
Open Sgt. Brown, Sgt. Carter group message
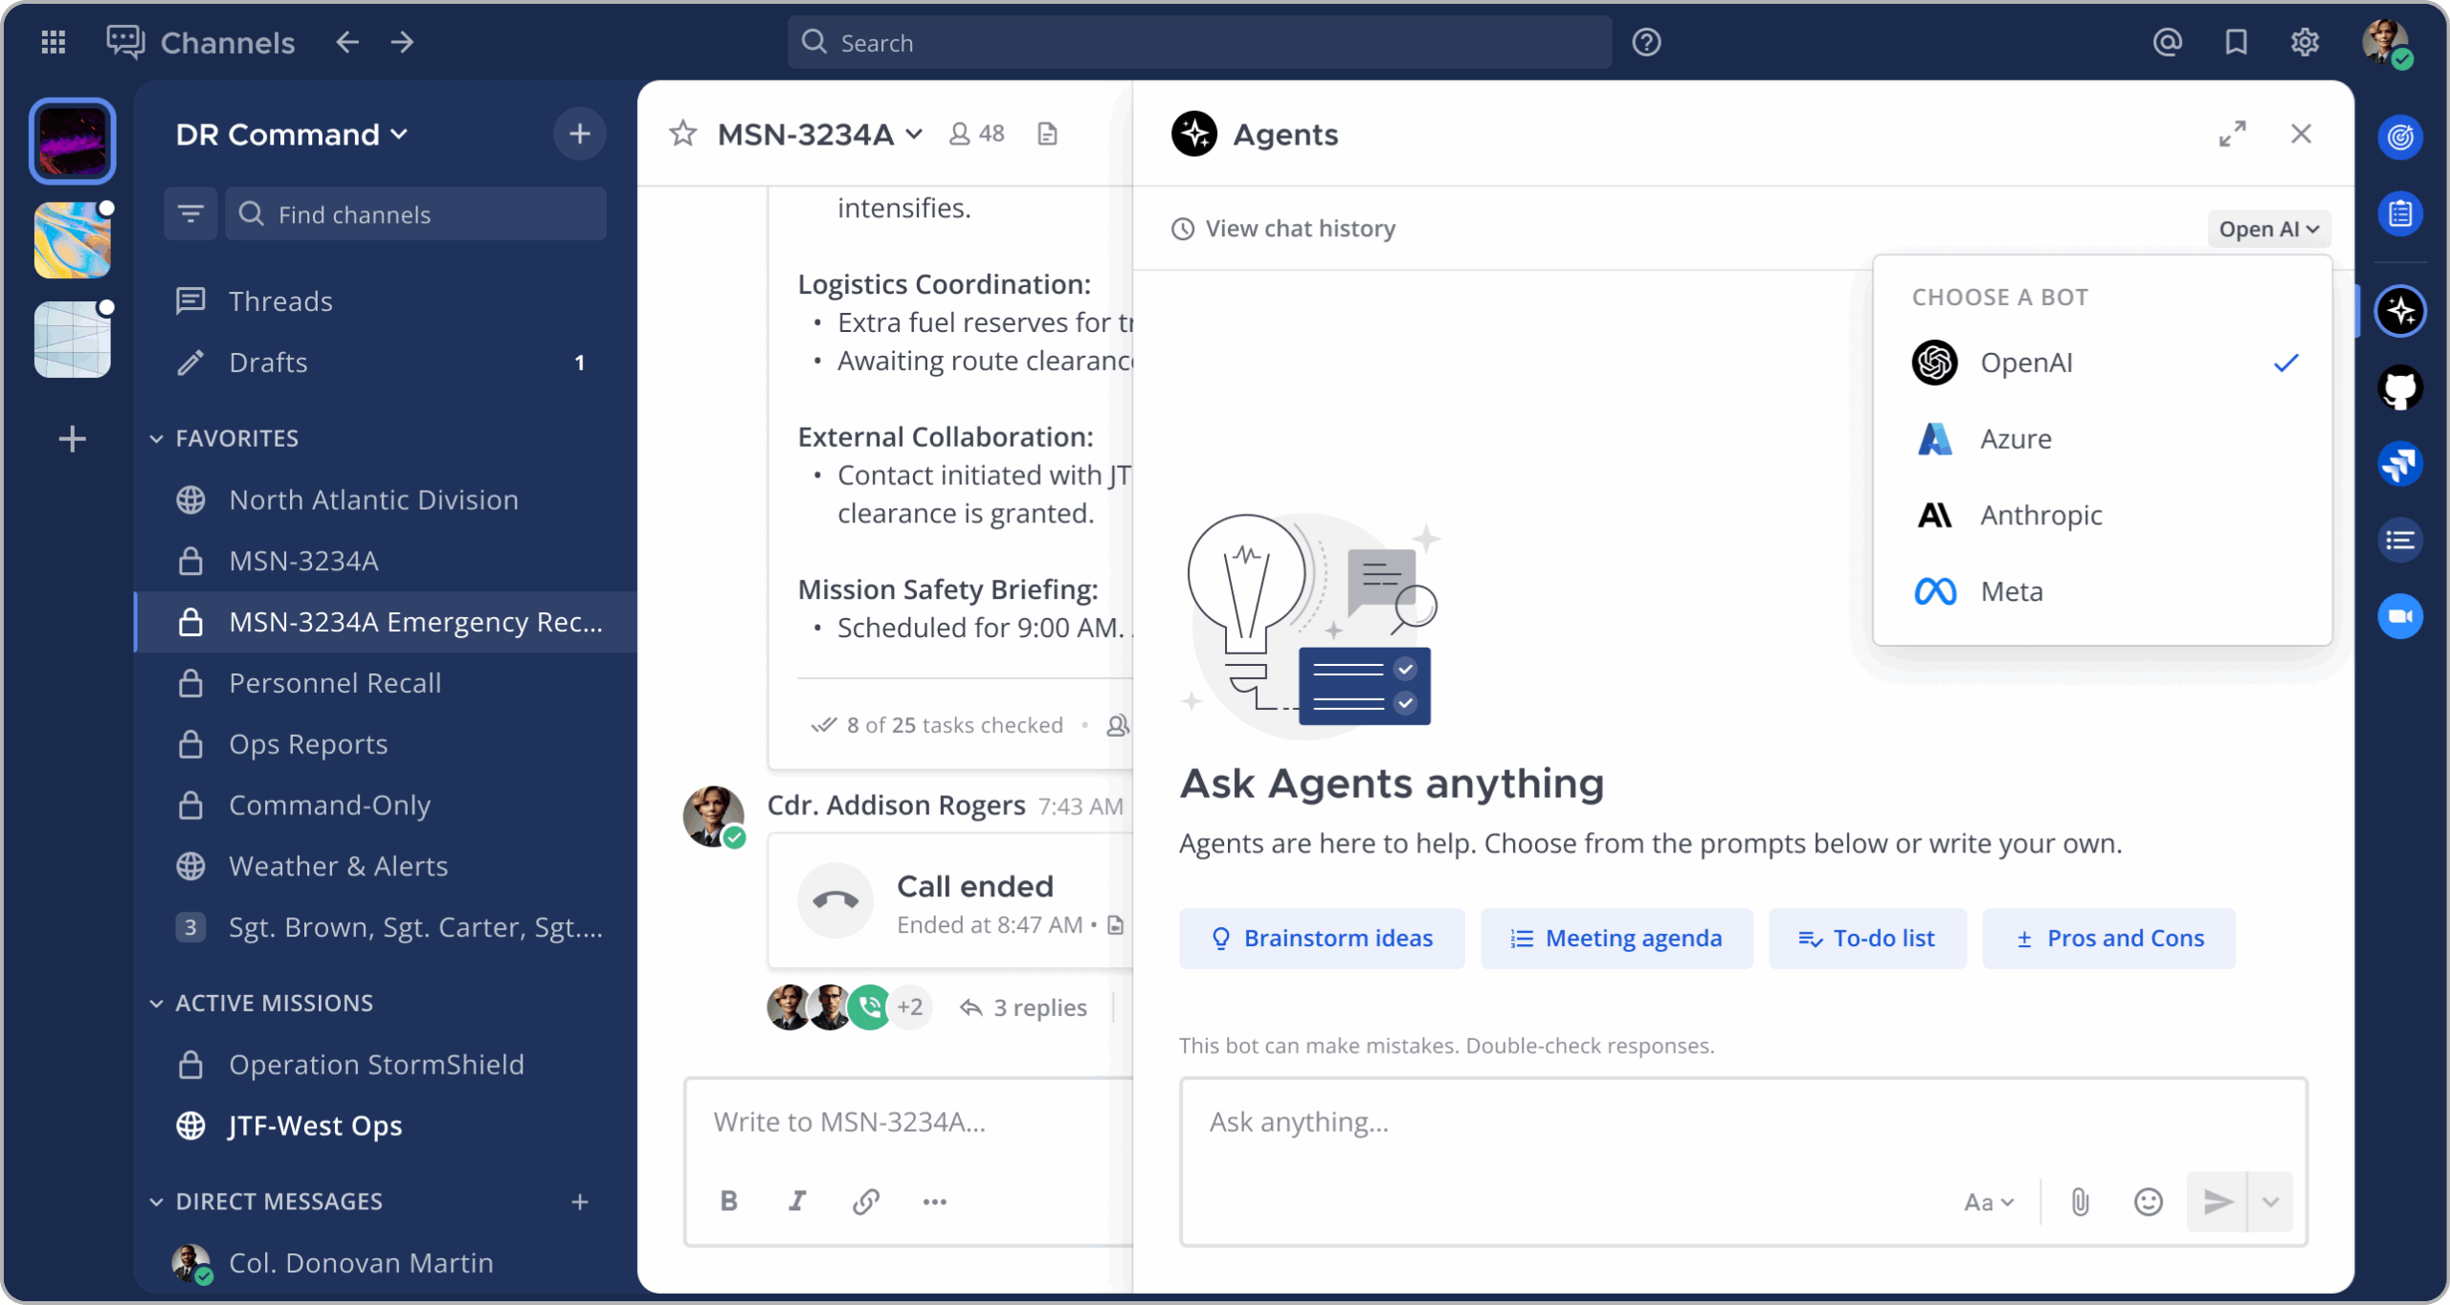point(385,927)
